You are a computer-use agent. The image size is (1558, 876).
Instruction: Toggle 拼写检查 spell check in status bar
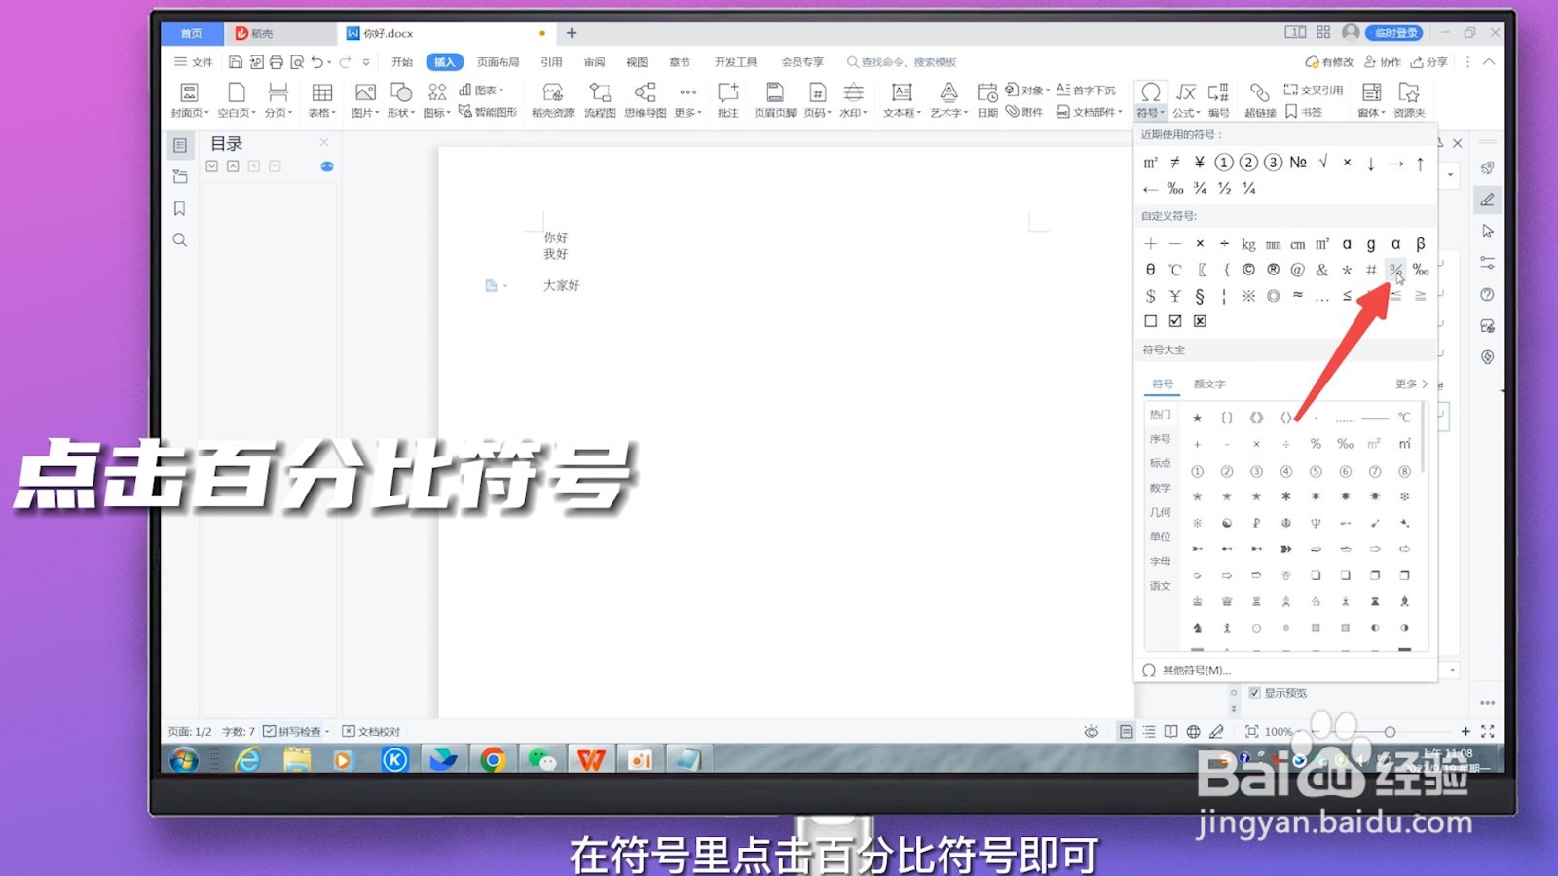(297, 731)
